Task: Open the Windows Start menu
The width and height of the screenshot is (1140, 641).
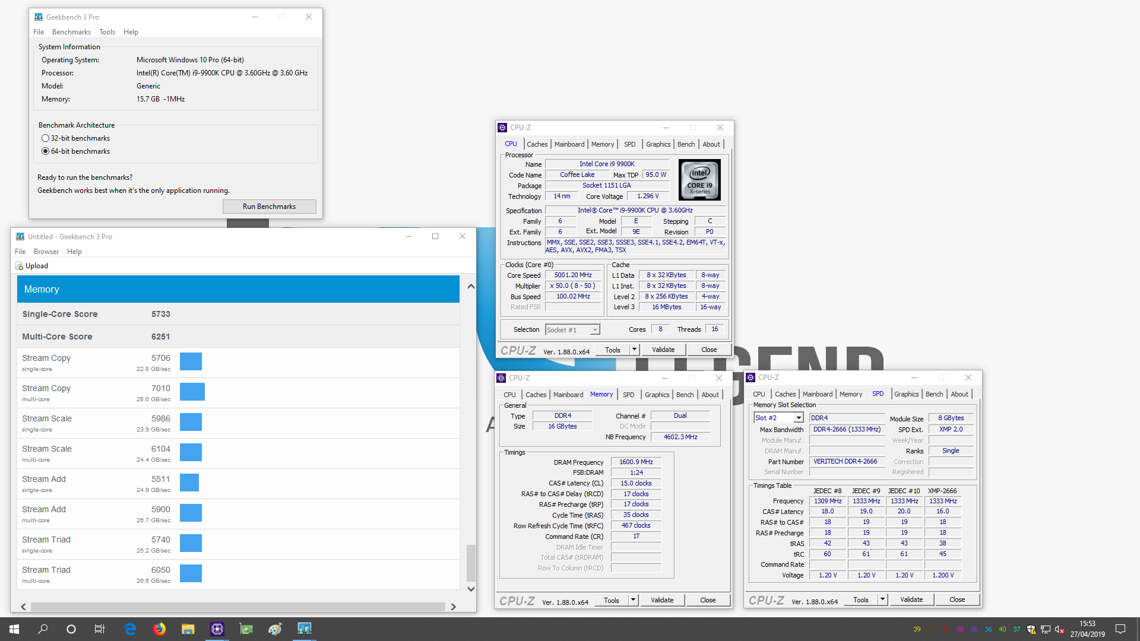Action: click(14, 629)
